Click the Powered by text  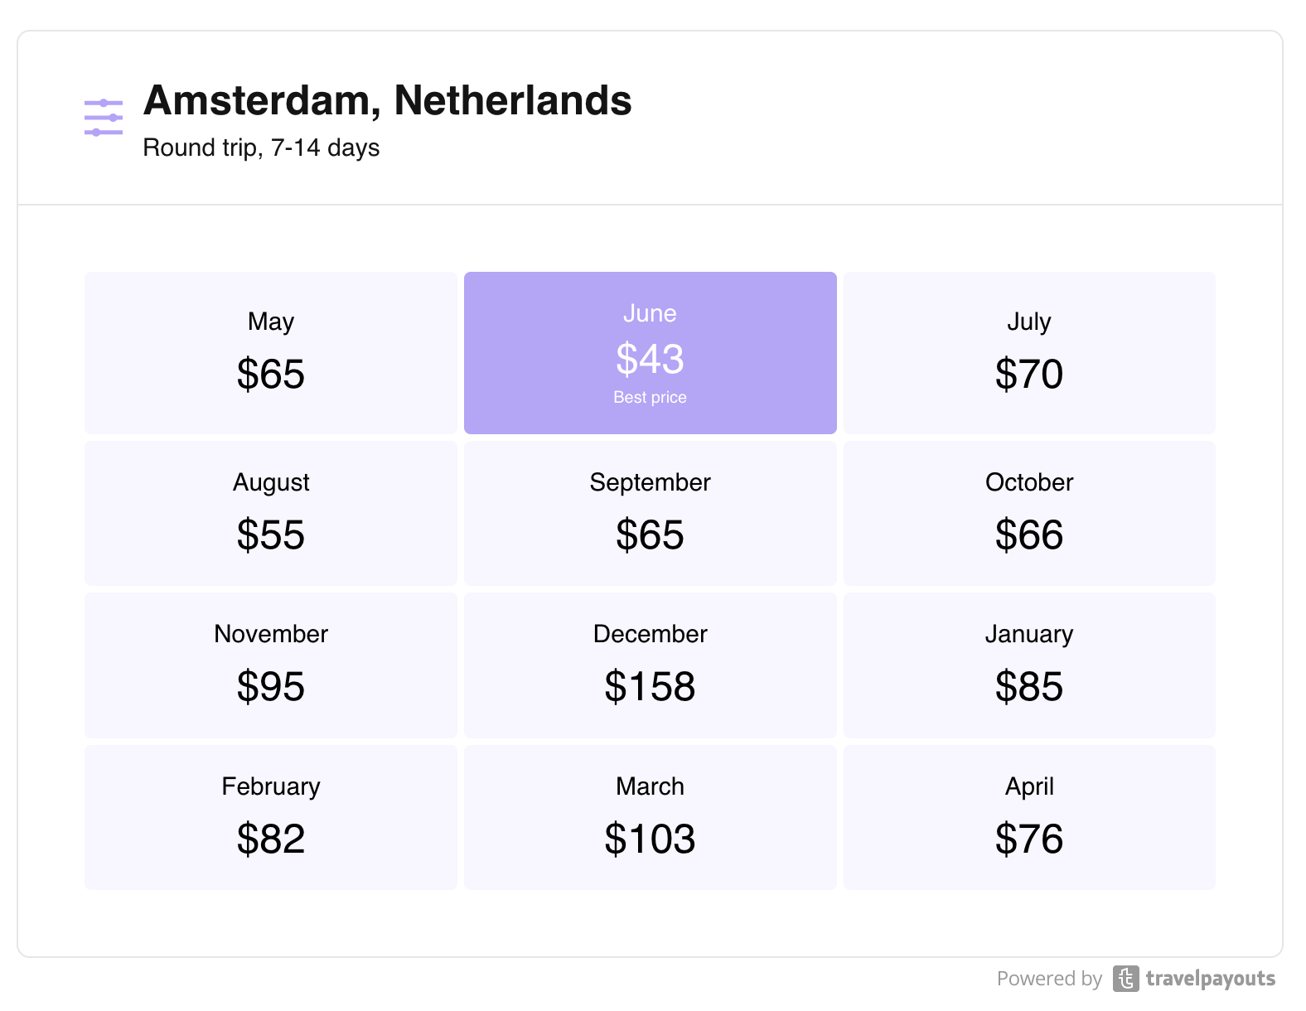(1048, 979)
